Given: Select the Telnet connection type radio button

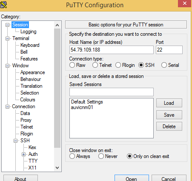Looking at the screenshot, I should tap(95, 65).
